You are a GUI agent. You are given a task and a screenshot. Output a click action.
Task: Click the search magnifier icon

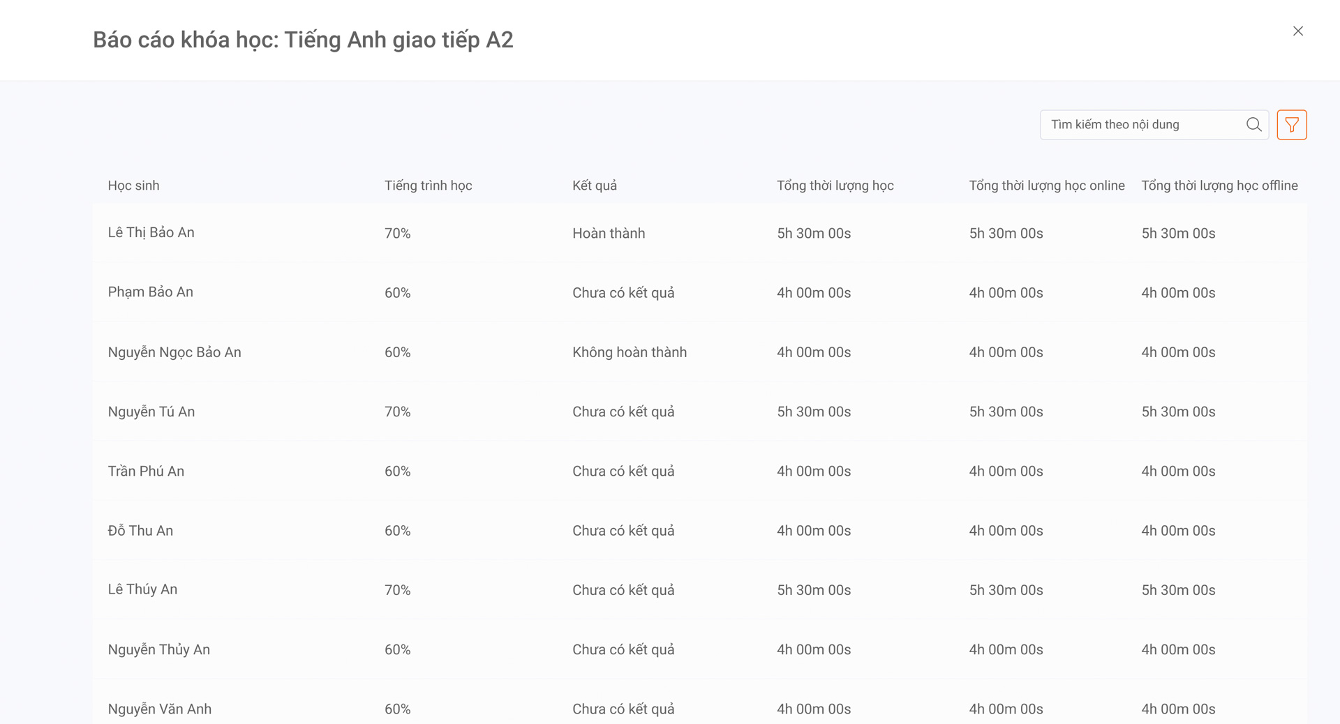click(x=1253, y=125)
